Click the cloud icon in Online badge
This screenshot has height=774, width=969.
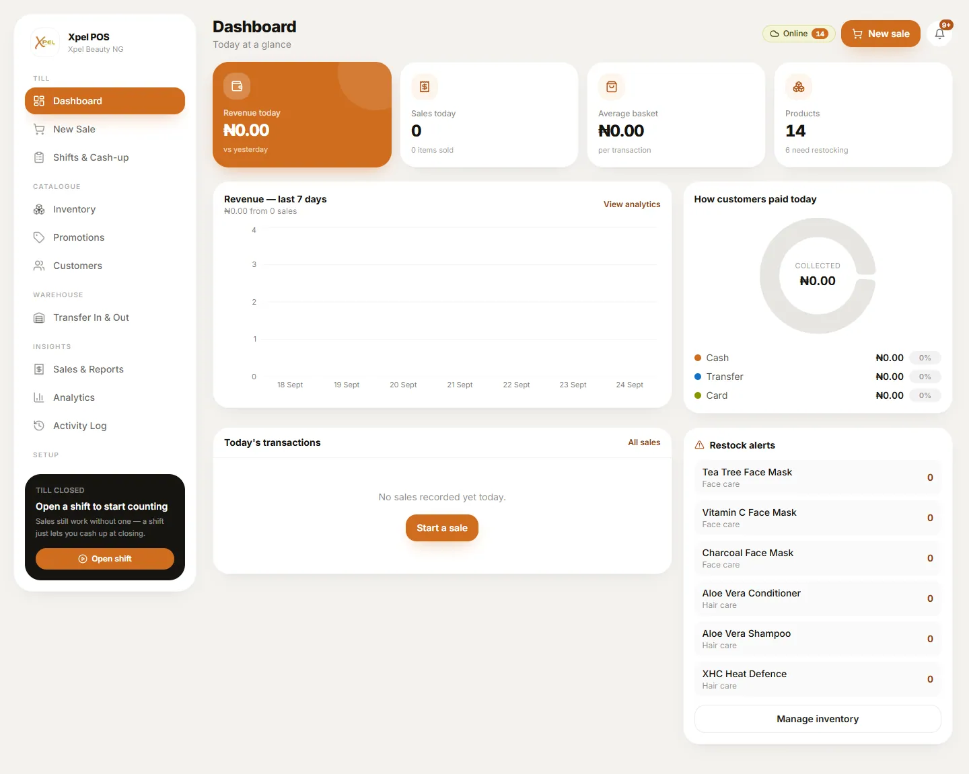775,34
